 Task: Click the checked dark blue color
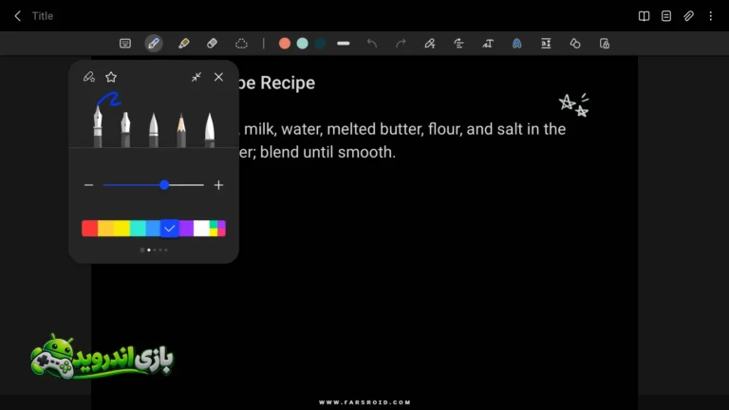tap(170, 228)
